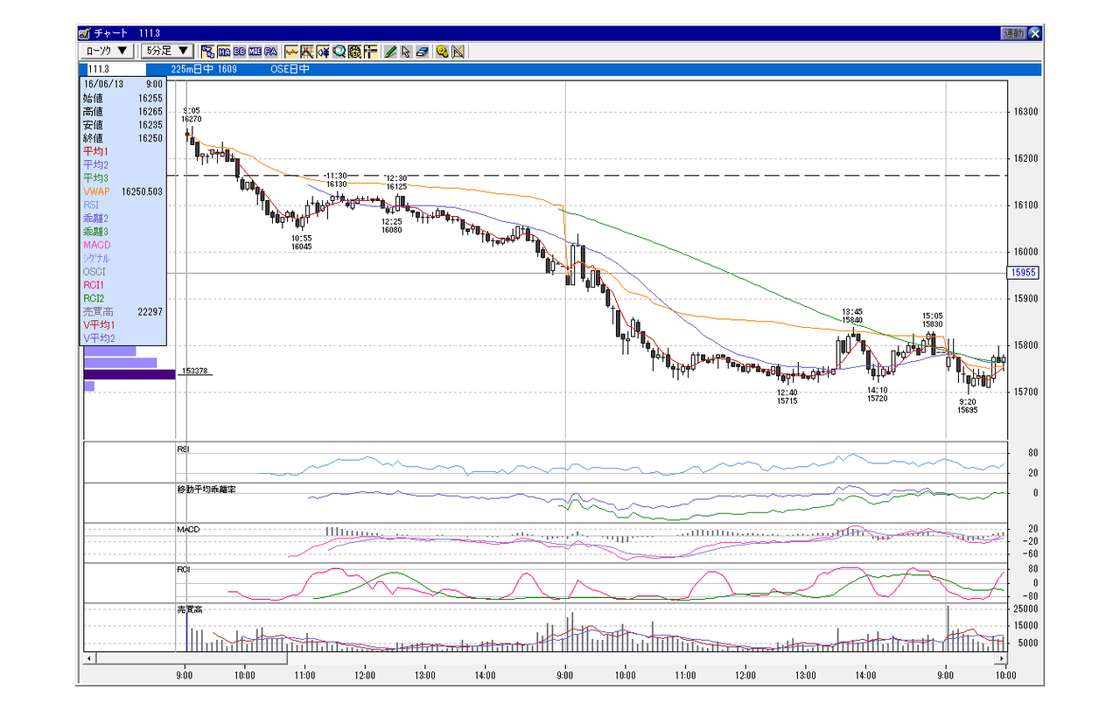Select the green pencil drawing tool

(x=390, y=52)
